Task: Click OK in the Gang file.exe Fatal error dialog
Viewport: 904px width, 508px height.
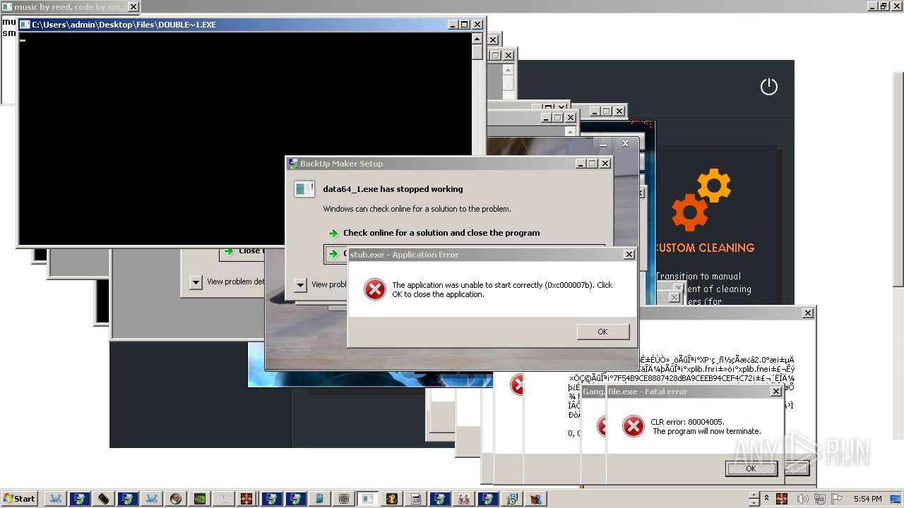Action: 751,468
